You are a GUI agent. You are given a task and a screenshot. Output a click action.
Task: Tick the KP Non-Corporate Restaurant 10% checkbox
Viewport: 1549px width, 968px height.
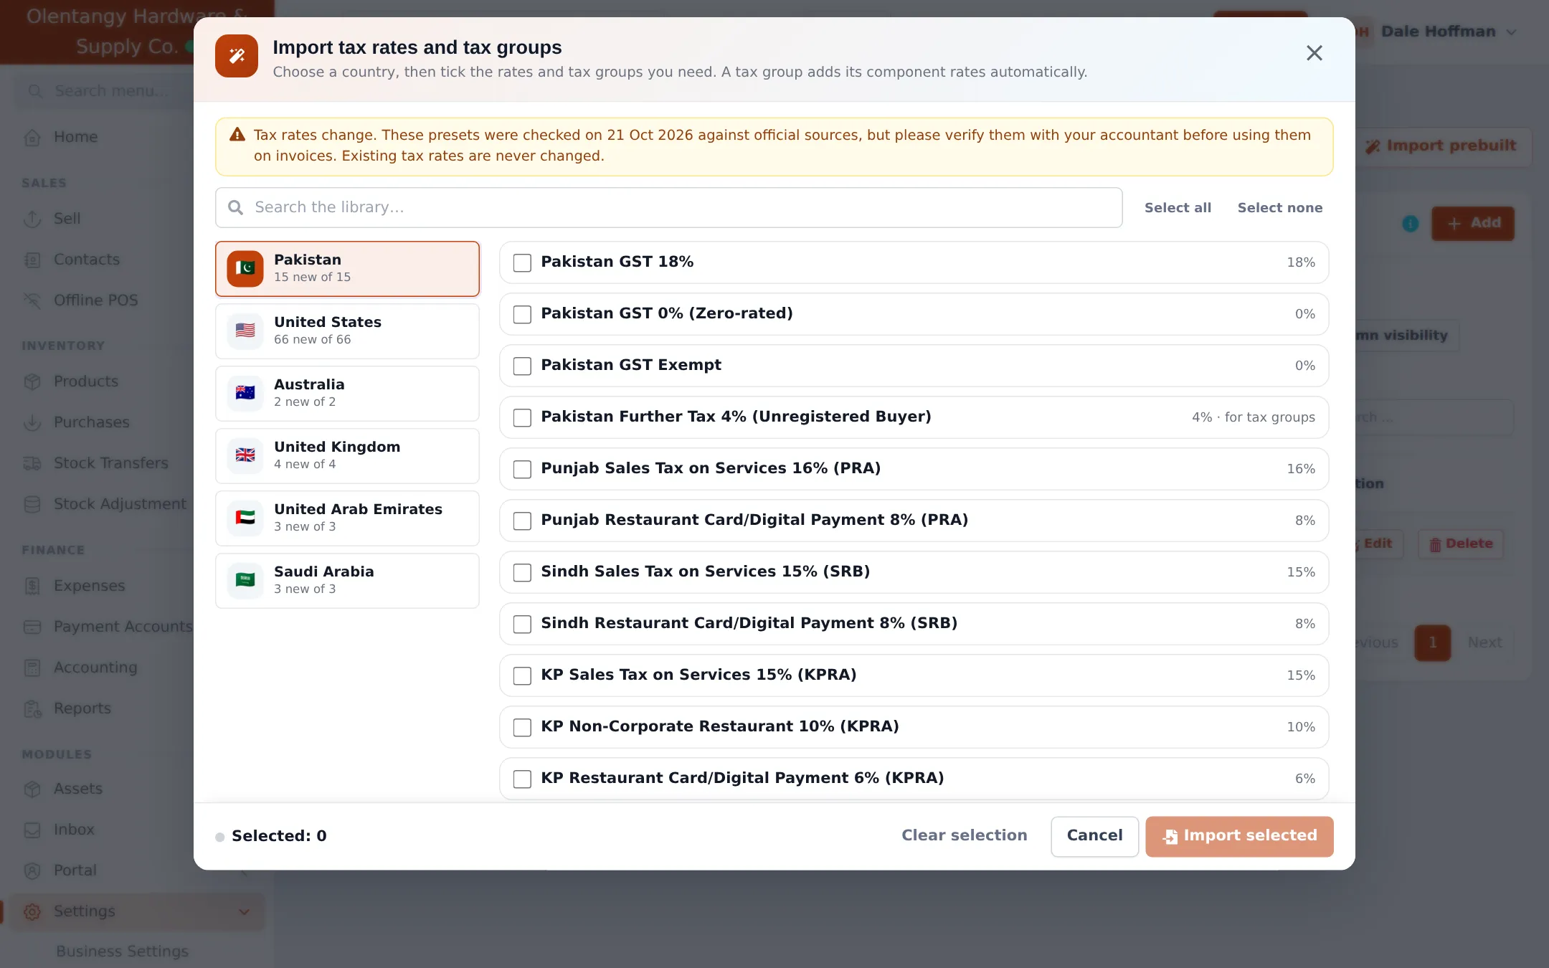[x=522, y=727]
